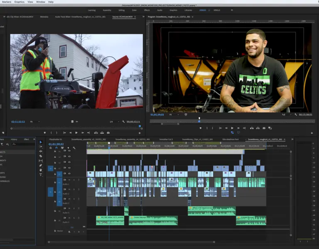Open Source monitor Fit zoom dropdown
The image size is (319, 249).
click(x=35, y=122)
